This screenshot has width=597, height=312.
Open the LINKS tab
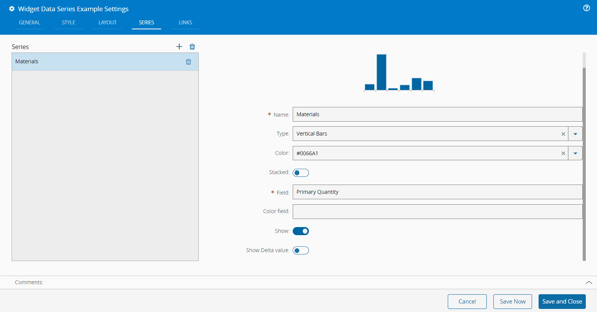click(185, 22)
